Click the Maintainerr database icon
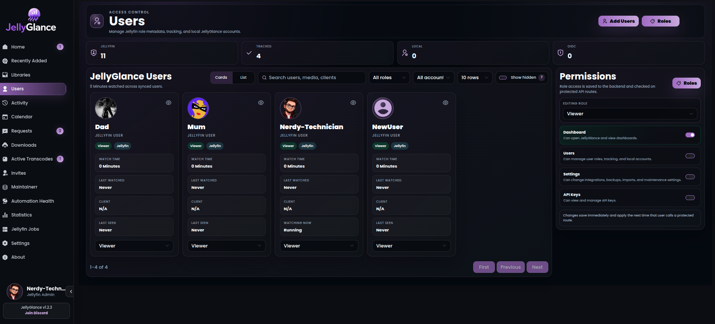This screenshot has width=715, height=324. [x=5, y=187]
